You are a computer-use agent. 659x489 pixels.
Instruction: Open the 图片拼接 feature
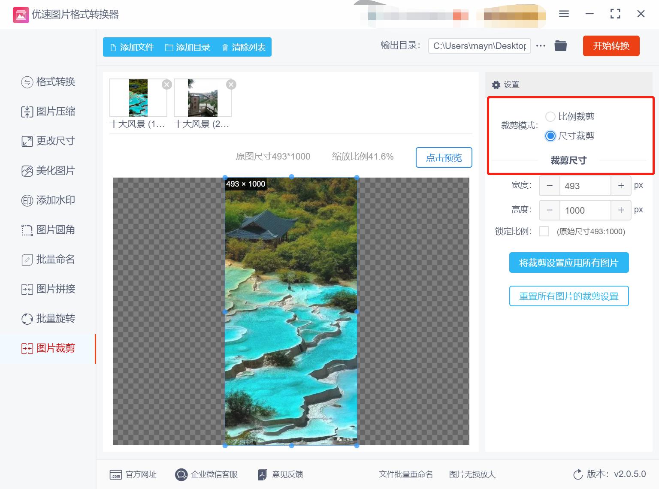click(x=48, y=289)
